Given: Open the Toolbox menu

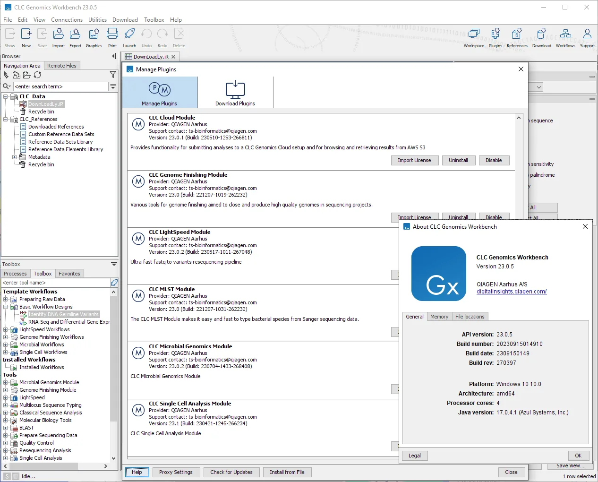Looking at the screenshot, I should [154, 20].
